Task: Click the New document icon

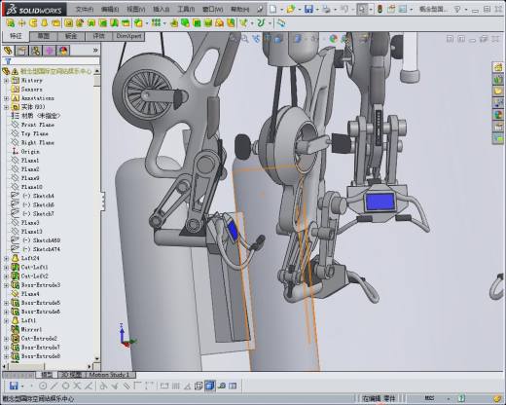Action: [273, 10]
